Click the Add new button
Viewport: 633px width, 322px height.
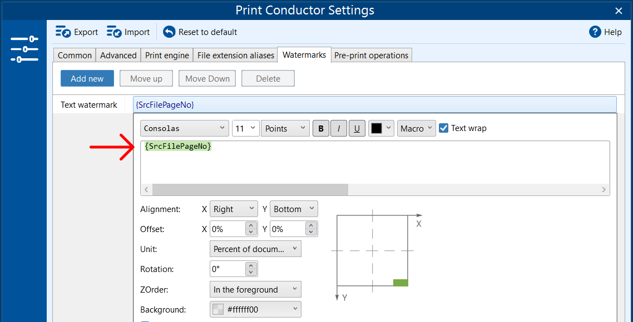tap(87, 78)
